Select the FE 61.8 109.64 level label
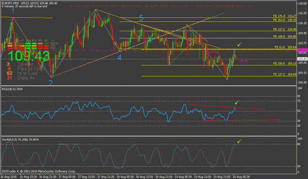This screenshot has height=179, width=308. click(x=285, y=47)
